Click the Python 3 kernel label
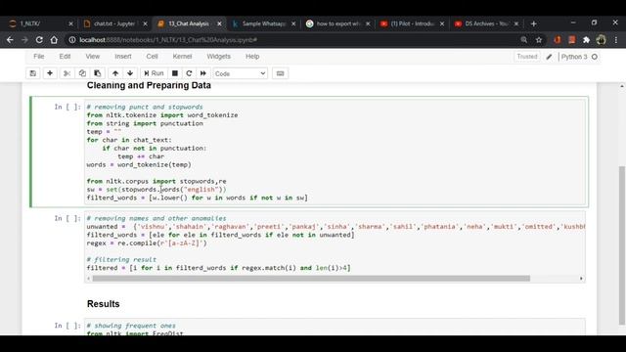The width and height of the screenshot is (626, 352). pos(574,57)
